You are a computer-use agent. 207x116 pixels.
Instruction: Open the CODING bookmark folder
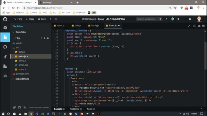pos(32,13)
